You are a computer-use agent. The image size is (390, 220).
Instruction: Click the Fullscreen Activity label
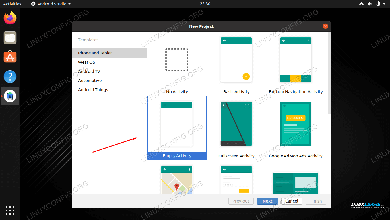(x=236, y=156)
